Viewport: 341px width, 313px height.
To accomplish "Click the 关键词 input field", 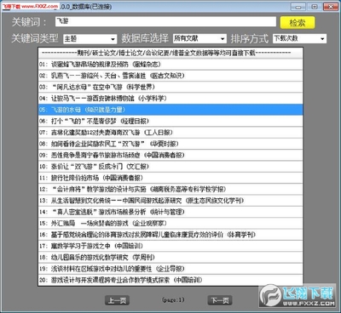I will [165, 21].
